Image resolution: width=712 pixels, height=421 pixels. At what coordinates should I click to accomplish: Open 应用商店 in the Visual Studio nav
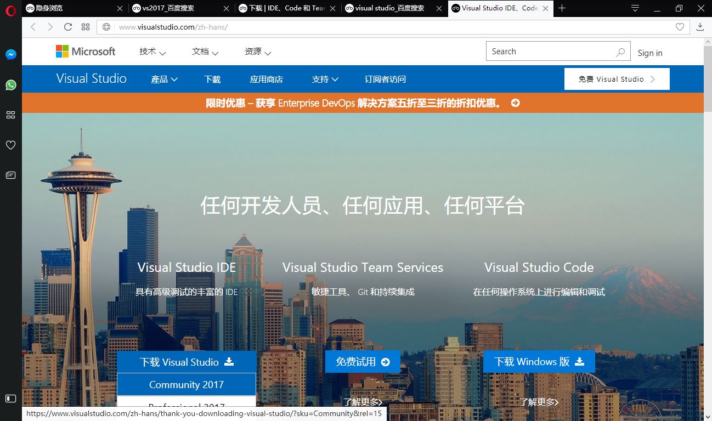266,79
